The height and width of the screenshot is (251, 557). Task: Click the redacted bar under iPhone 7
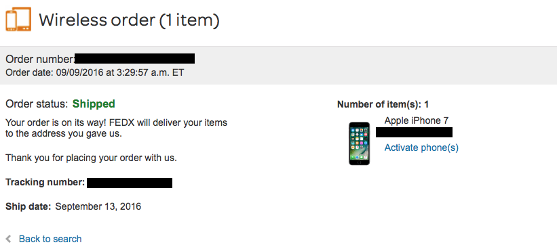tap(415, 132)
